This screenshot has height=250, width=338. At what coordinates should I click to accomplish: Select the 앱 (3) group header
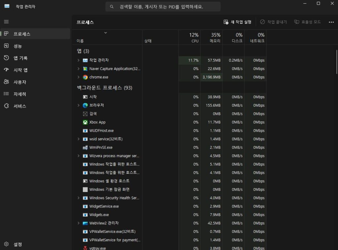83,51
